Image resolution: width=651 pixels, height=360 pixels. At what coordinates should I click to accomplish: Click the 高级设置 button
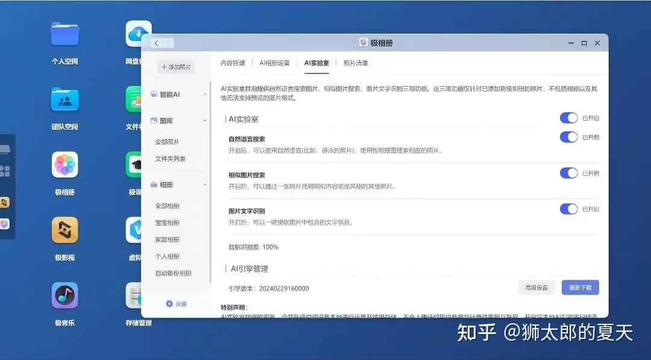(536, 287)
